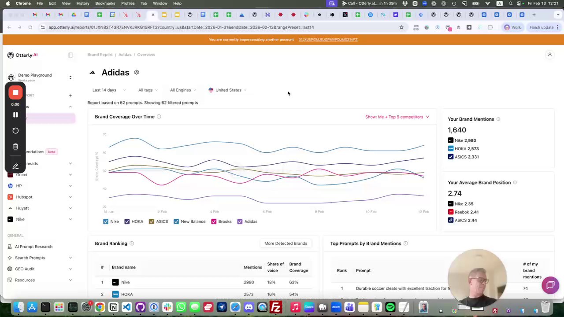Uncheck New Balance in chart legend
The height and width of the screenshot is (317, 564).
pos(176,221)
